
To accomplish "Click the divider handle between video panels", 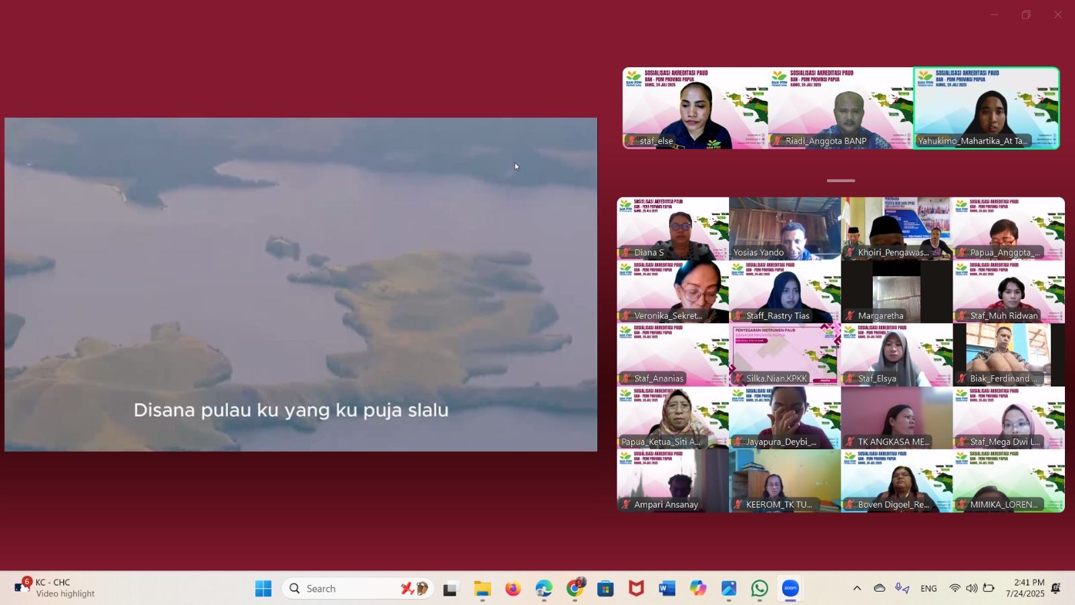I will (x=841, y=180).
